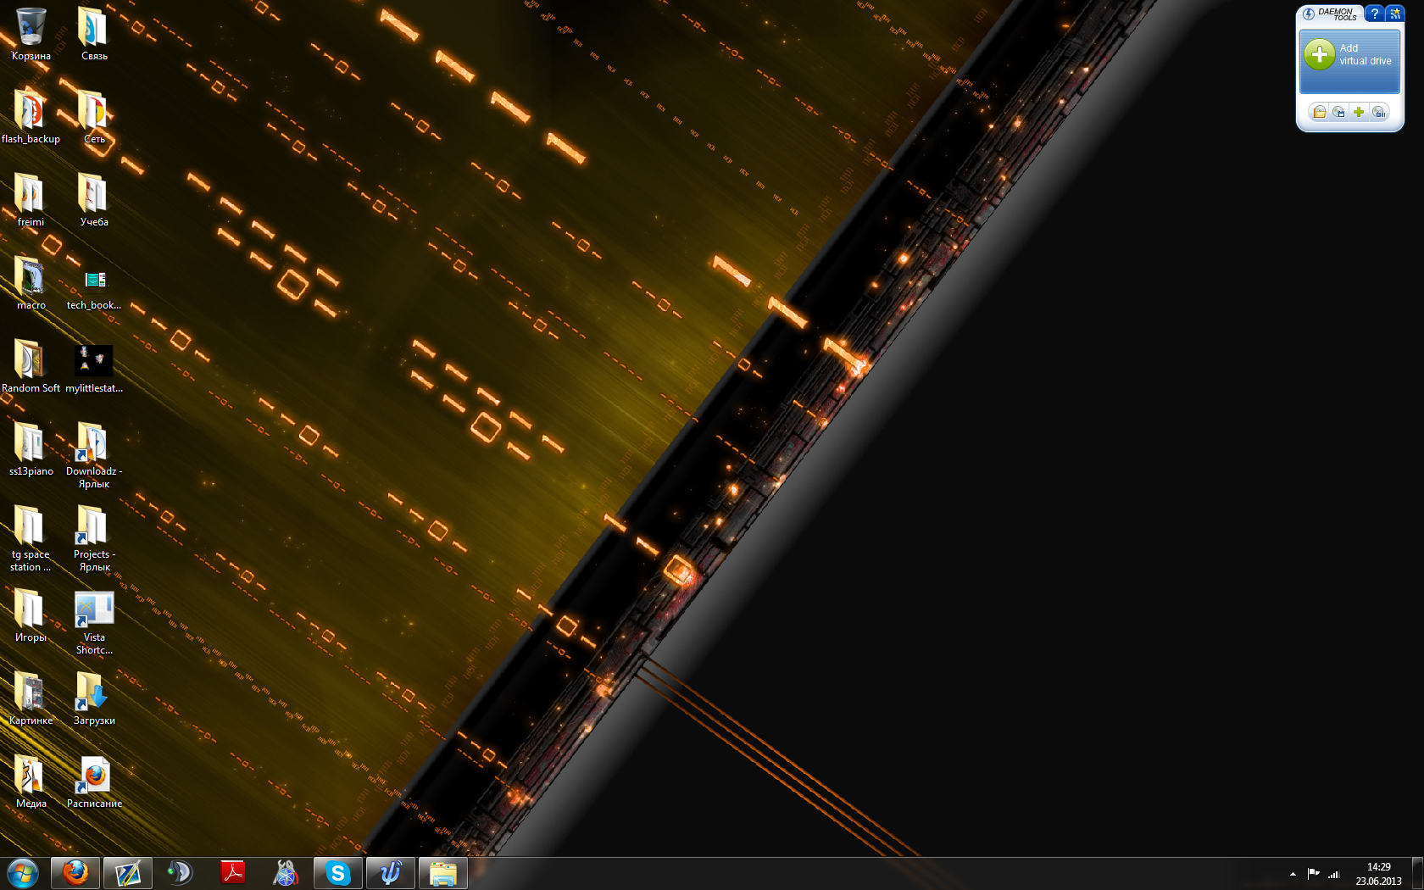This screenshot has width=1424, height=890.
Task: Open Firefox from the taskbar
Action: 75,873
